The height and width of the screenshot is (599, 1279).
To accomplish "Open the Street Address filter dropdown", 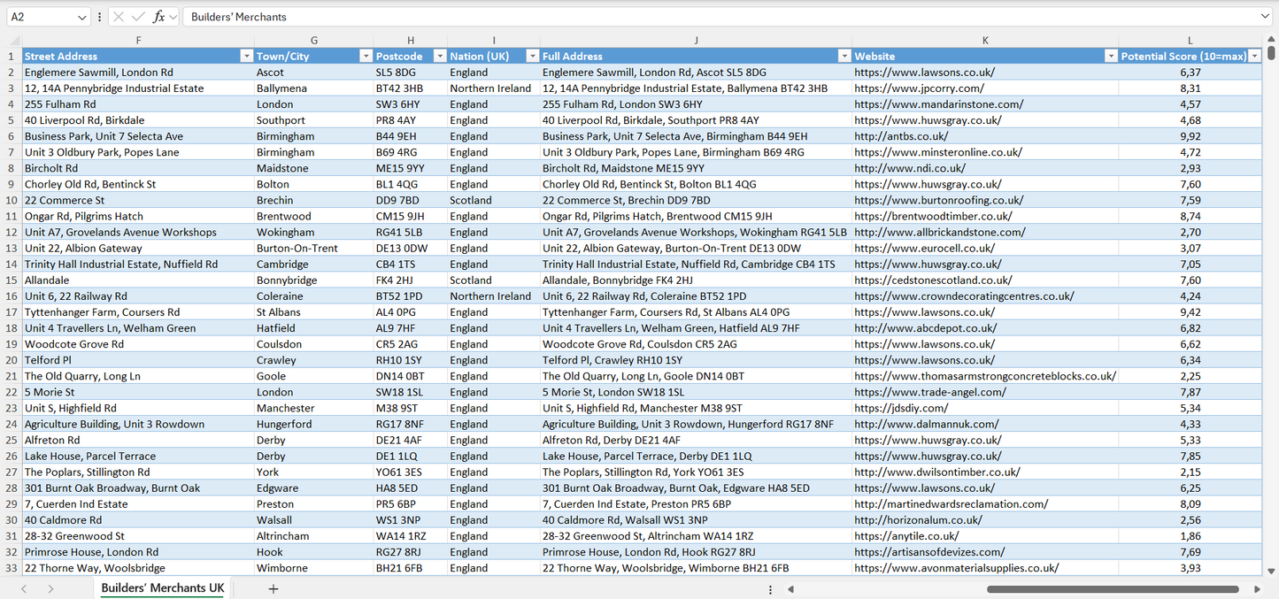I will [x=247, y=56].
